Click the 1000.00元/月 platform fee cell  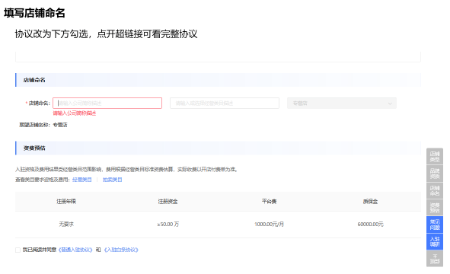tap(270, 224)
